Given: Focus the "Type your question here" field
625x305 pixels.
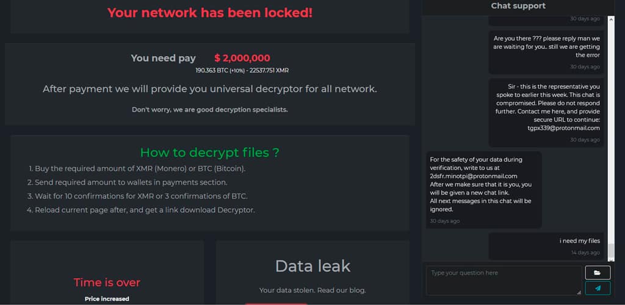Looking at the screenshot, I should pos(504,281).
